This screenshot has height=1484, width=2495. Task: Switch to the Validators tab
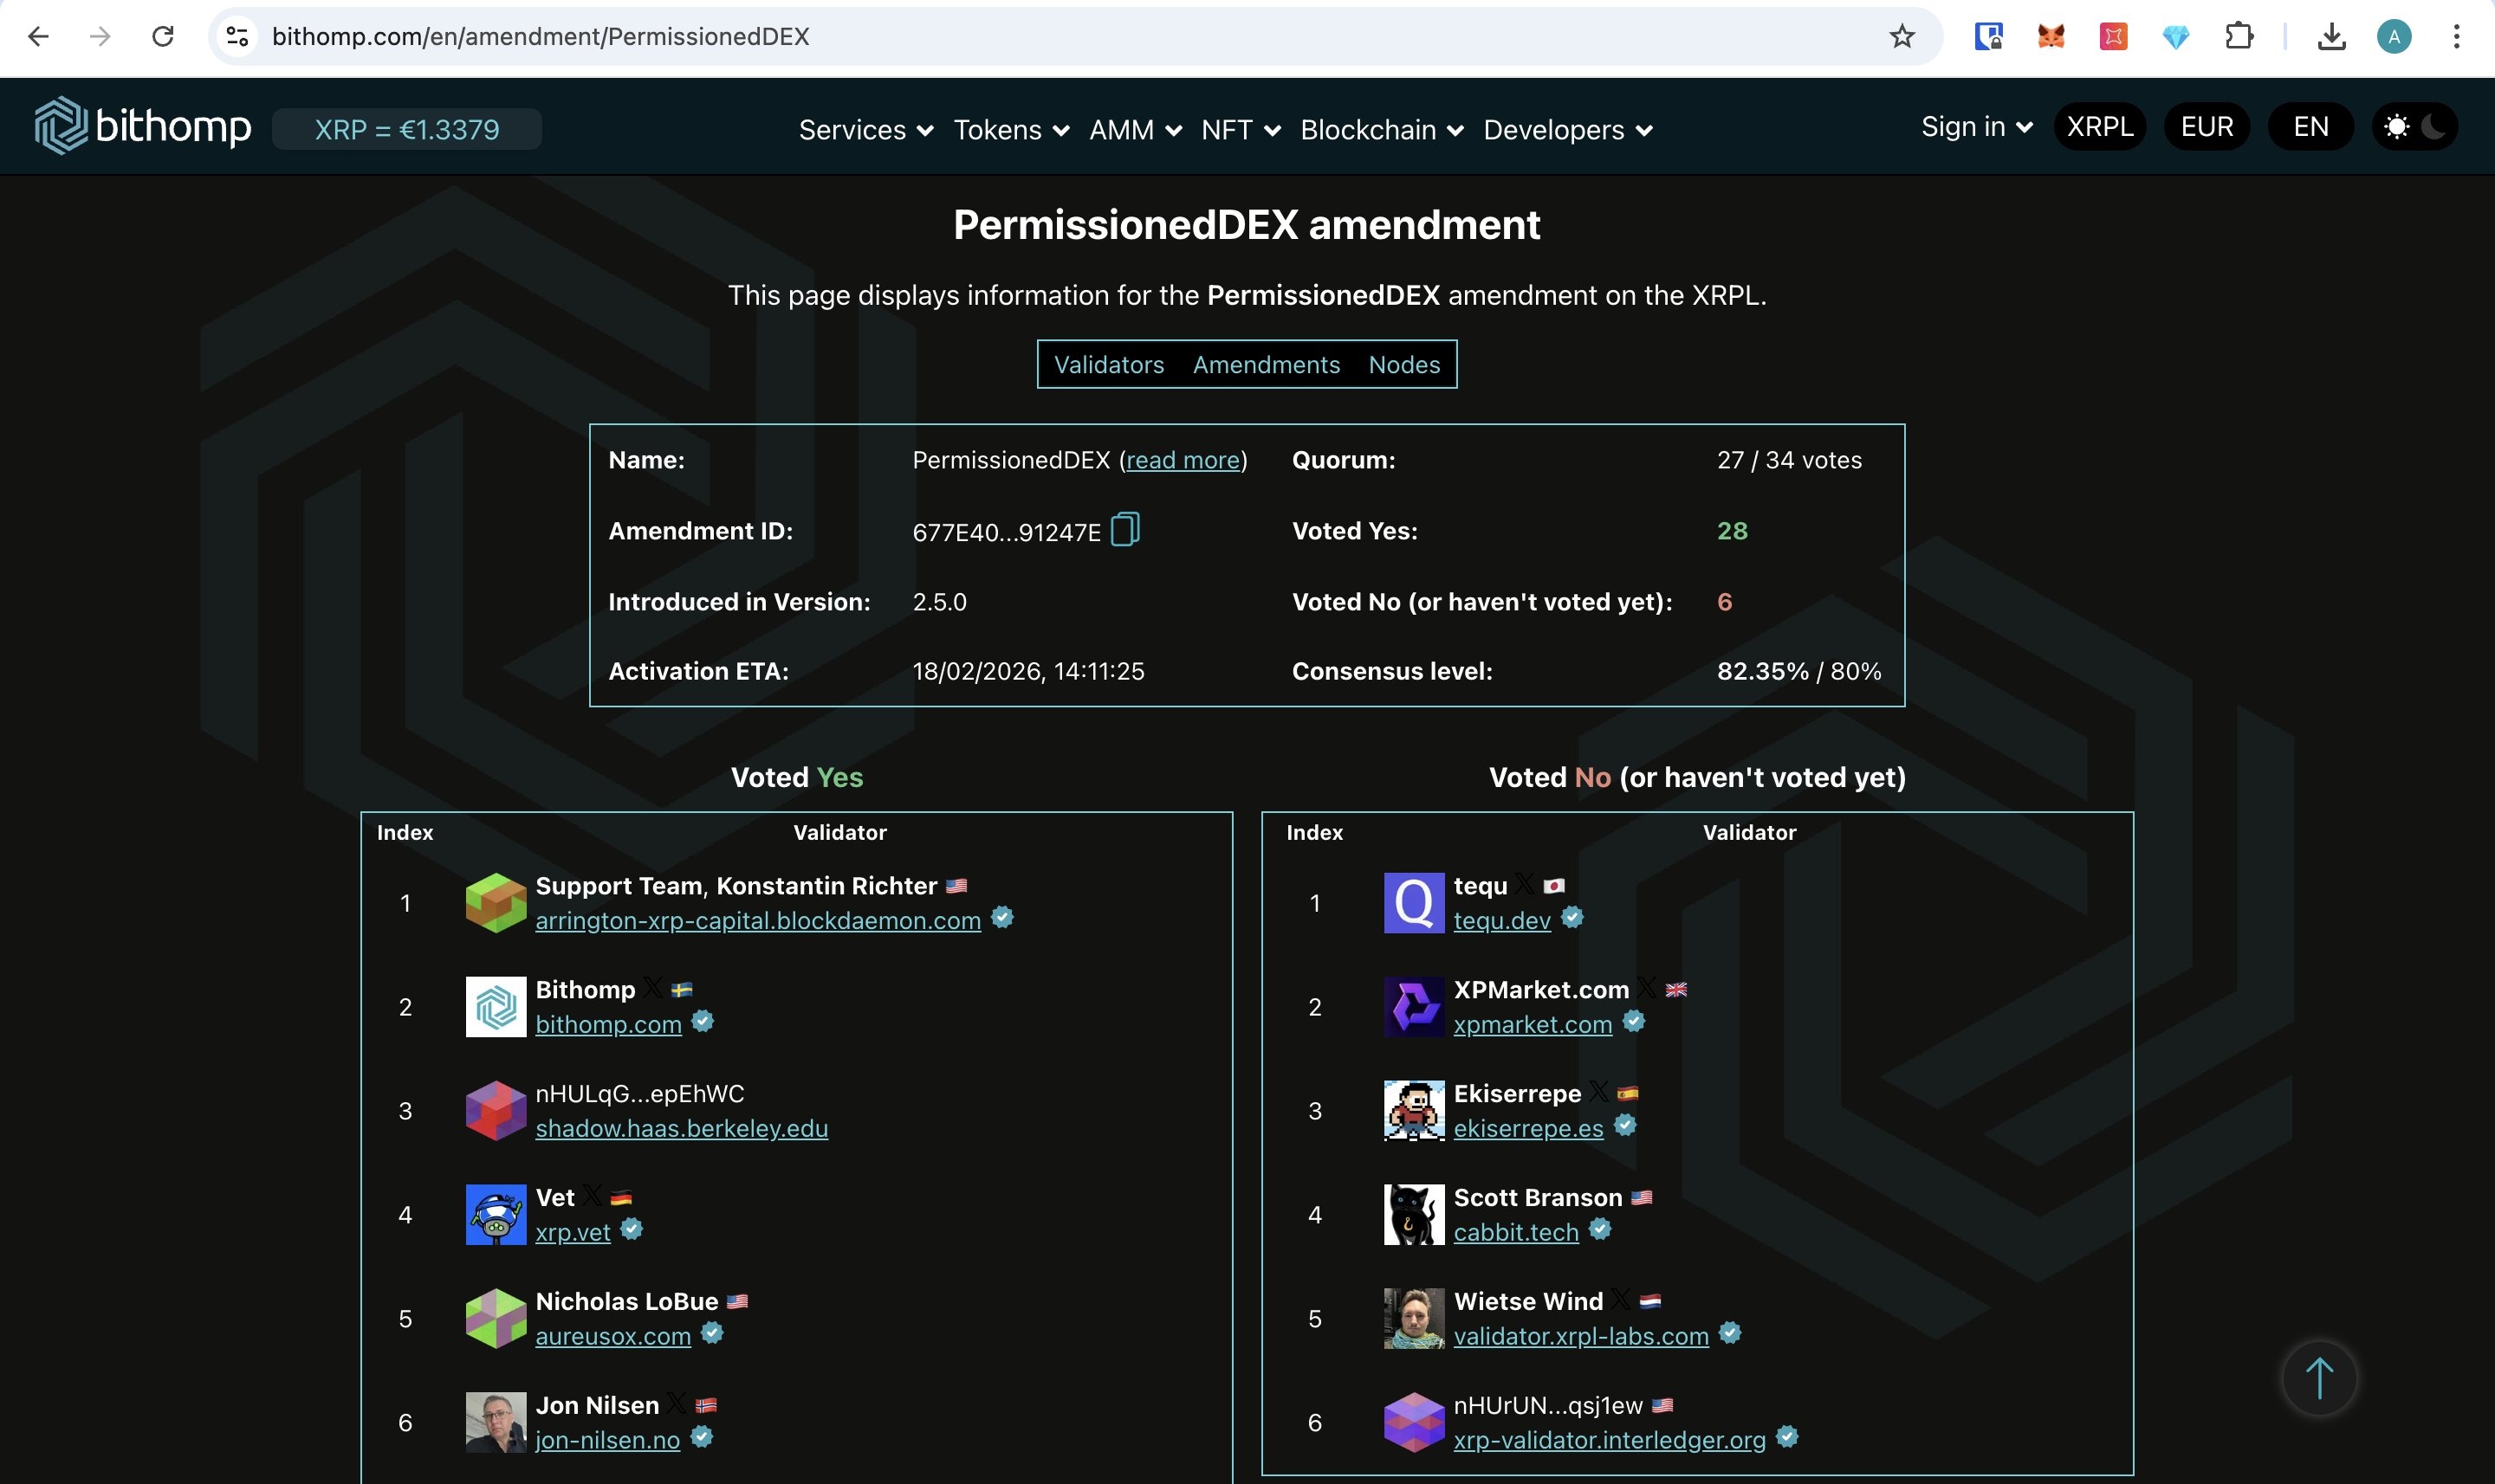[1108, 365]
